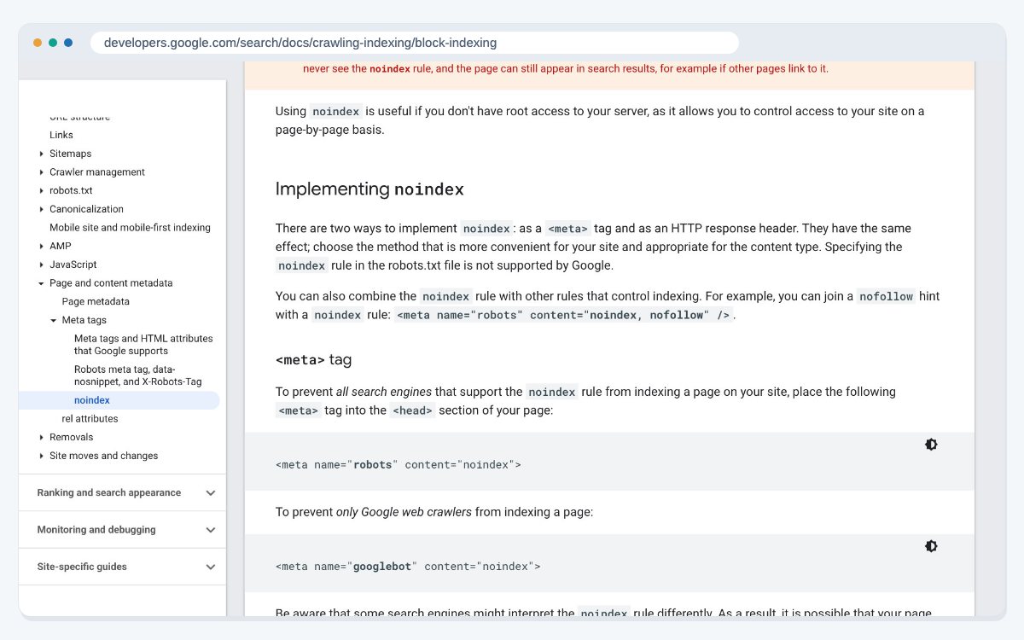Open the Links sidebar page

pos(61,135)
